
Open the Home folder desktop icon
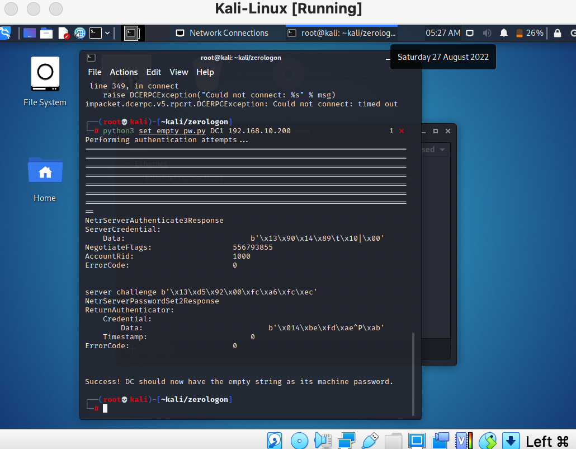pyautogui.click(x=45, y=180)
